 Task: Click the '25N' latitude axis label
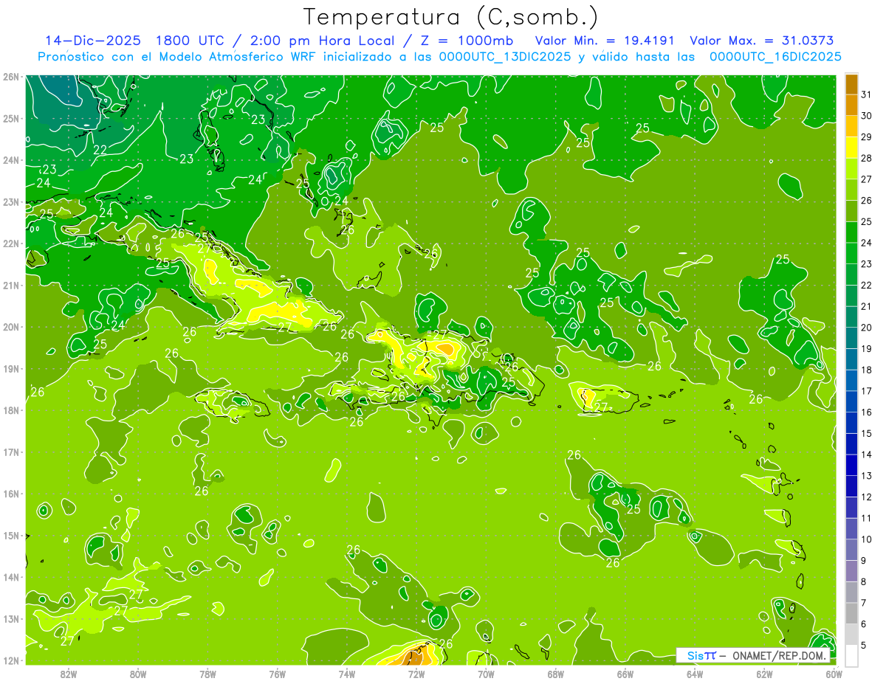tap(10, 118)
